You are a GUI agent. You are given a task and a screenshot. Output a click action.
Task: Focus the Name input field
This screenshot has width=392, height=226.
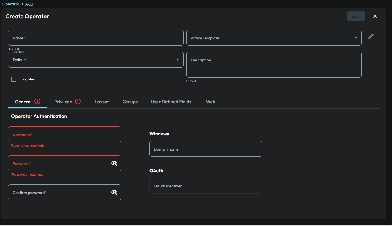click(x=96, y=38)
